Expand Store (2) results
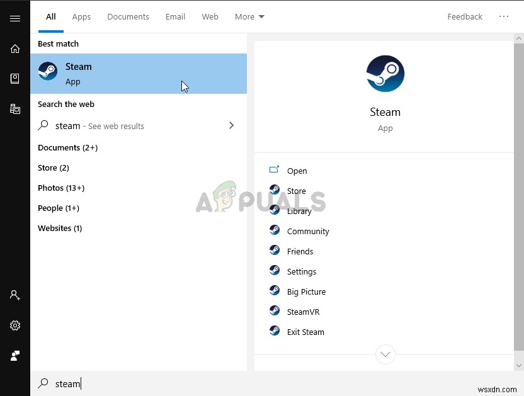Viewport: 524px width, 396px height. (x=53, y=167)
